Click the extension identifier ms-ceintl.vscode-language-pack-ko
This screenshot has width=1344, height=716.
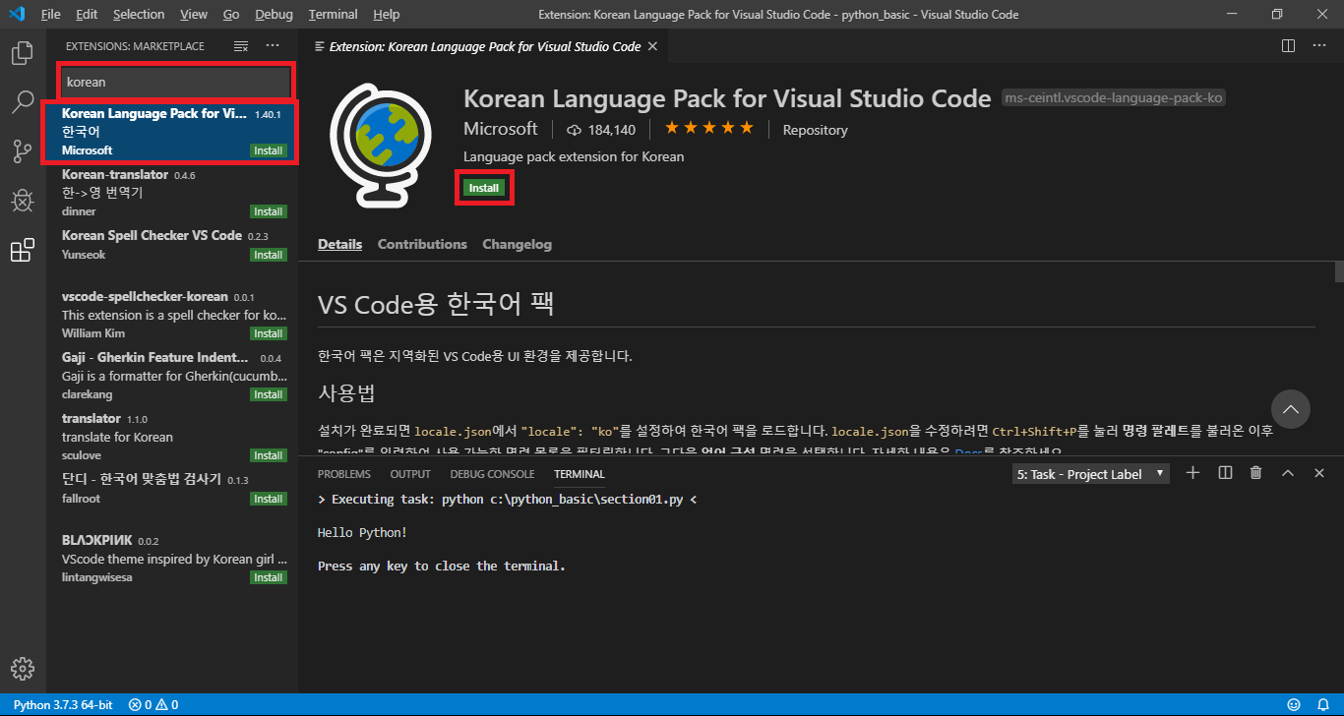point(1114,98)
